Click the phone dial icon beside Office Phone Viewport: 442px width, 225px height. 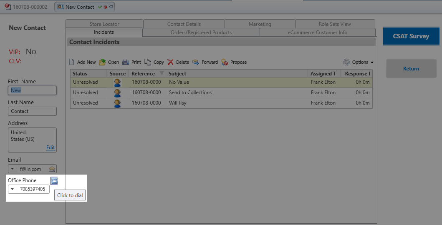point(54,180)
